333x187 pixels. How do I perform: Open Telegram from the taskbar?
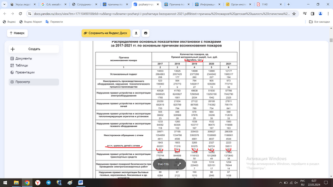tap(49, 183)
